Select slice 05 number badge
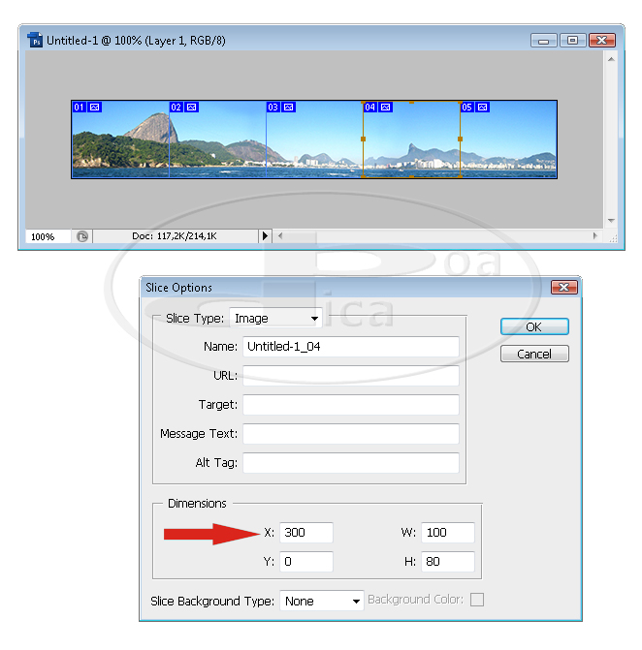Viewport: 642px width, 650px height. pyautogui.click(x=466, y=108)
